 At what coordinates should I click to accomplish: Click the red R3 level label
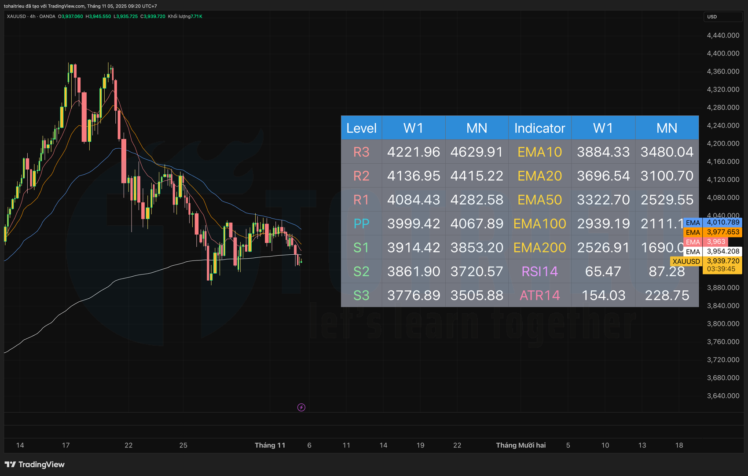[361, 151]
